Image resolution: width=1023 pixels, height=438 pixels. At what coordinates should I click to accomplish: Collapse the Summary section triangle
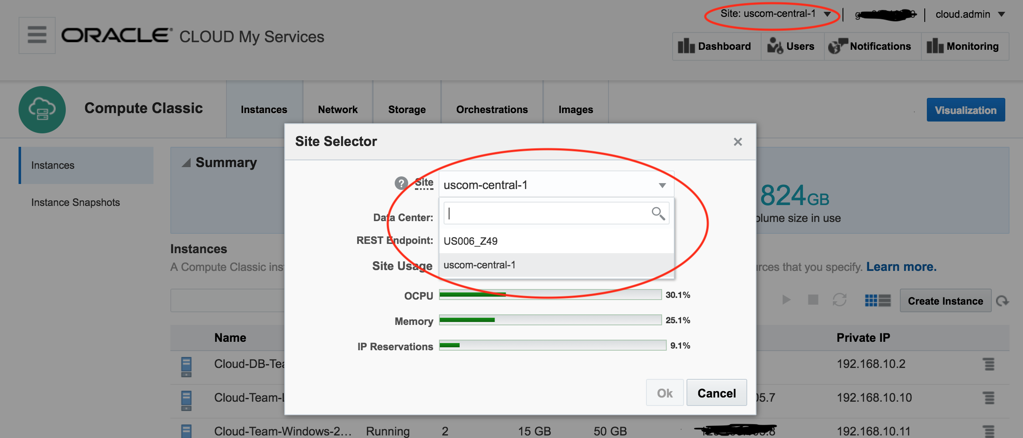coord(186,162)
